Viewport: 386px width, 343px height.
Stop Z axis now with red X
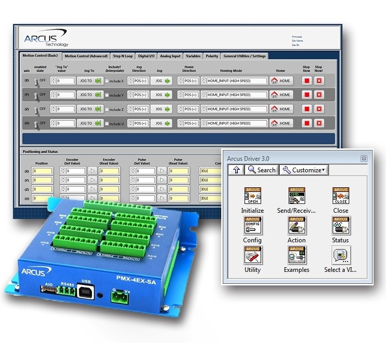[319, 109]
